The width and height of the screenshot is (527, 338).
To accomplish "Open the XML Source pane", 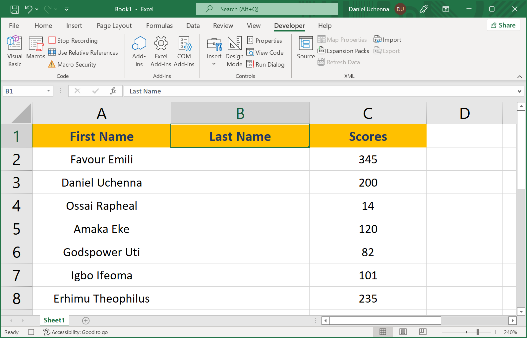I will (x=306, y=48).
